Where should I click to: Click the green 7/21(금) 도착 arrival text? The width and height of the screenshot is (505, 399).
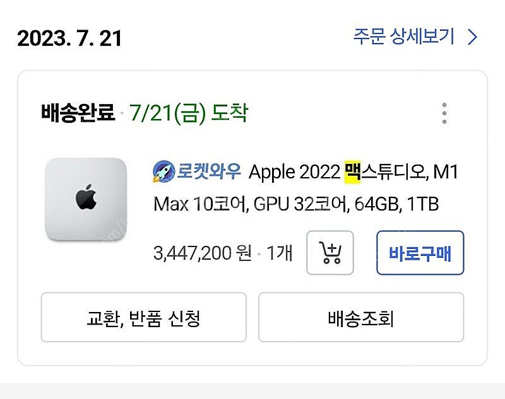(x=191, y=112)
